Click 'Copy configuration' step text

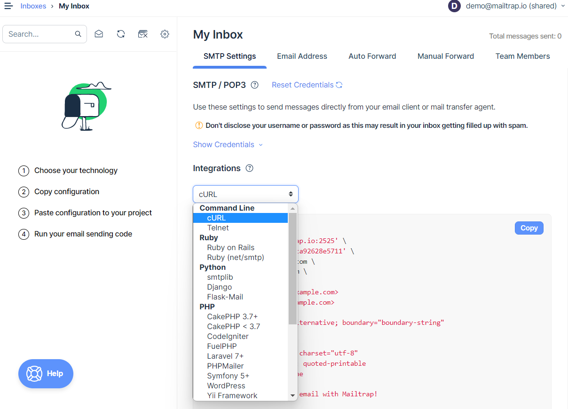[67, 192]
